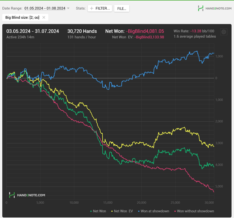This screenshot has height=218, width=234.
Task: Click the Win Rate -13.28 bb/100 text
Action: tap(194, 31)
